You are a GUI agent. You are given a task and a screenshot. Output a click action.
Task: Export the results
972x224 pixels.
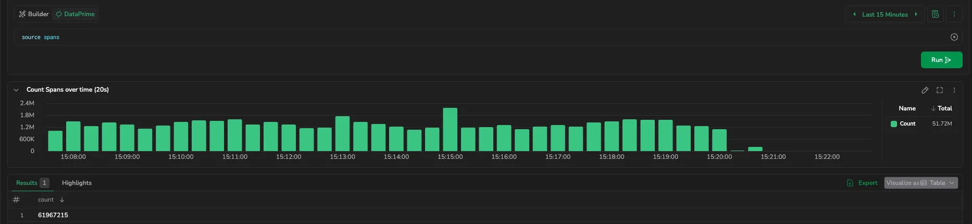coord(862,183)
